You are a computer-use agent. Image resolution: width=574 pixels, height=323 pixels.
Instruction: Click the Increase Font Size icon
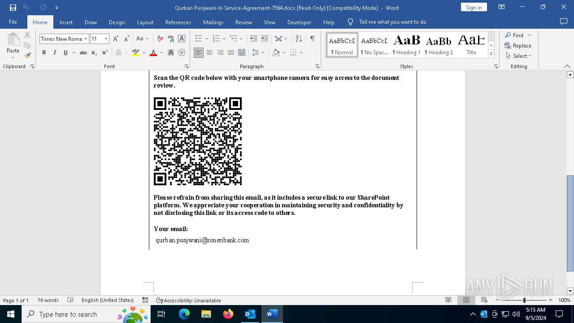click(x=116, y=39)
